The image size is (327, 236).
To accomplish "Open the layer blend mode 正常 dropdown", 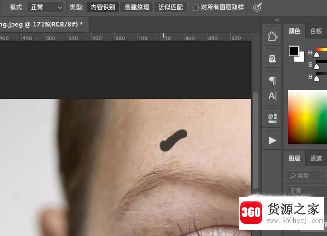I will point(306,191).
